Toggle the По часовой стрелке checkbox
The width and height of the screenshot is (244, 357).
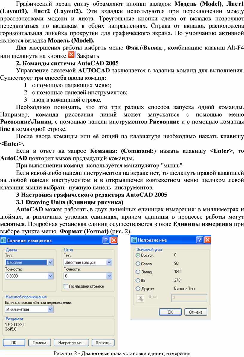(66, 286)
